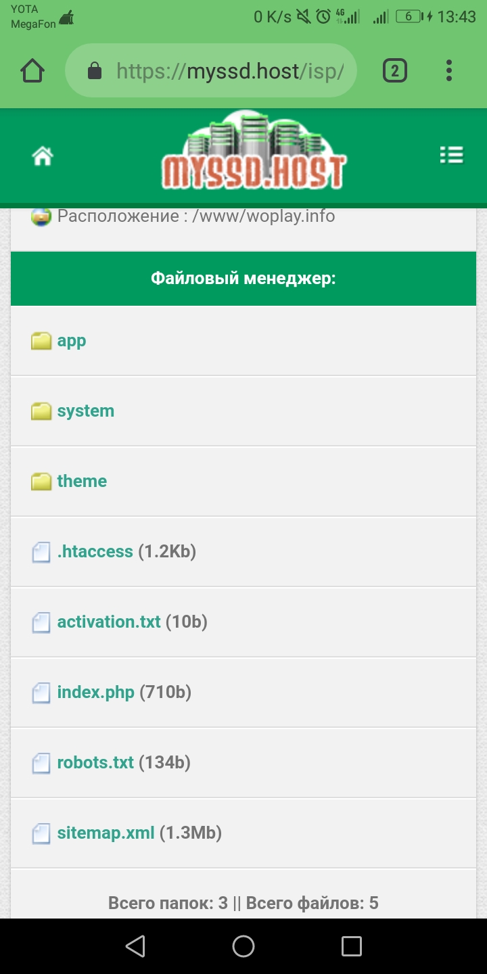Open the system folder

coord(85,411)
